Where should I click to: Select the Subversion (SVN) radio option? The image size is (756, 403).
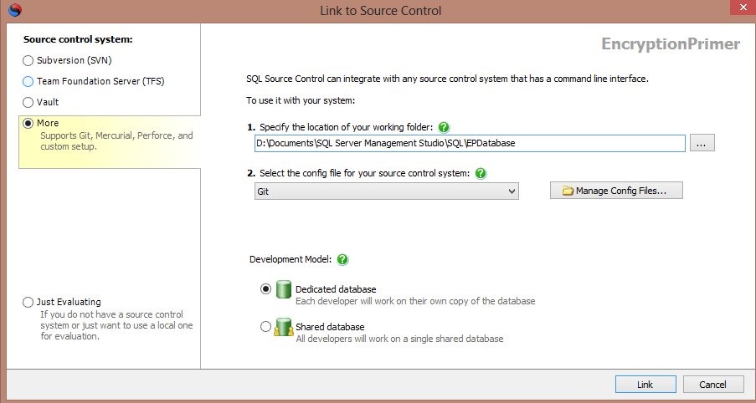28,60
